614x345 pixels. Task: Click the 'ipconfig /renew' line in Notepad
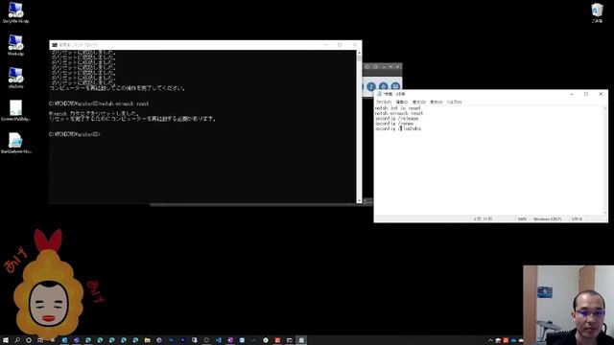pyautogui.click(x=394, y=124)
